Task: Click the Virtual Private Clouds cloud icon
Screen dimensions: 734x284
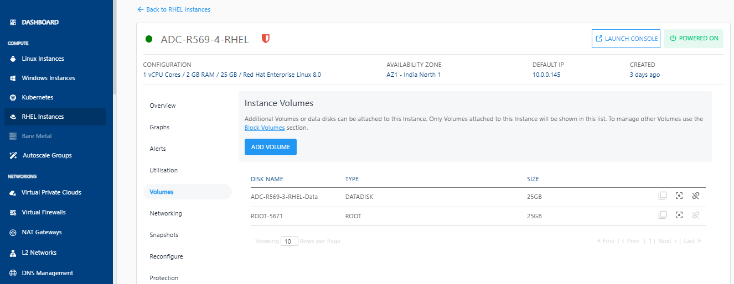Action: click(x=13, y=193)
